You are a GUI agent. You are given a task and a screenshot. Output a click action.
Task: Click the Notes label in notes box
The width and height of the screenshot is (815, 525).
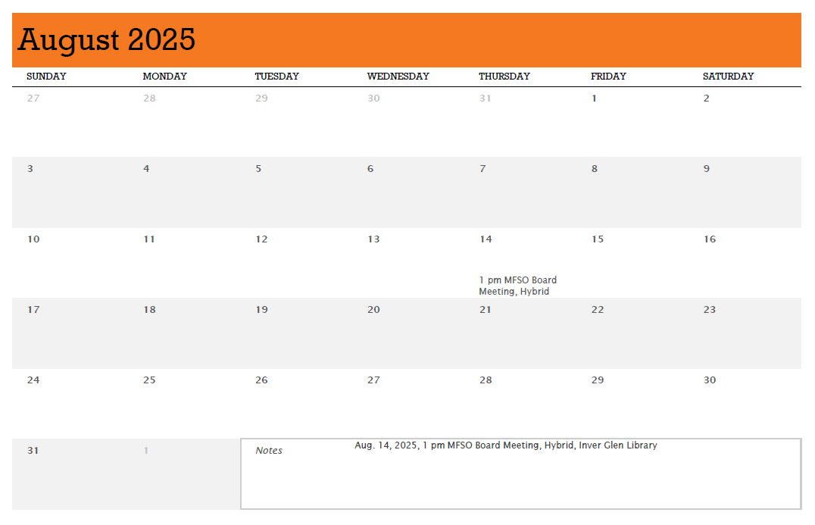coord(269,451)
